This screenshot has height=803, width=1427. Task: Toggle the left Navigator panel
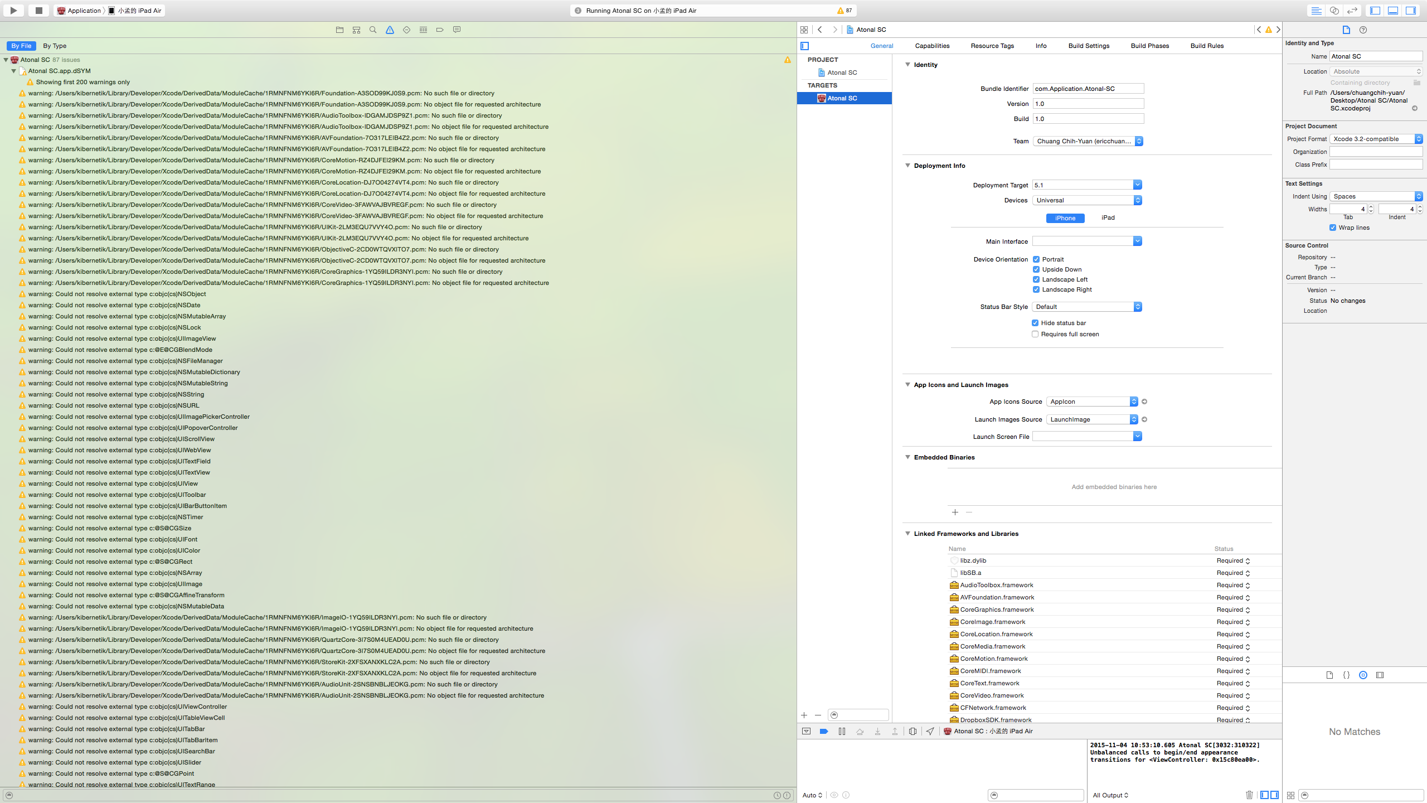[x=1375, y=11]
